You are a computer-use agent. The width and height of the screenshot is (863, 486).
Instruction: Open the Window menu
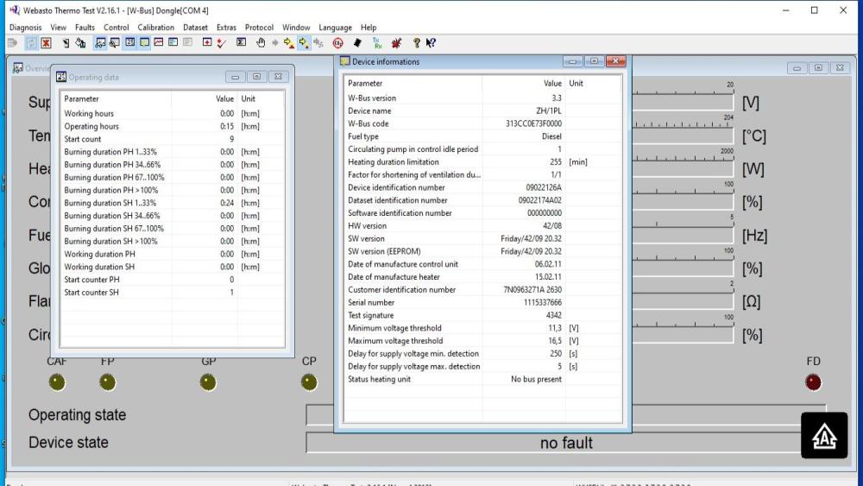[296, 28]
